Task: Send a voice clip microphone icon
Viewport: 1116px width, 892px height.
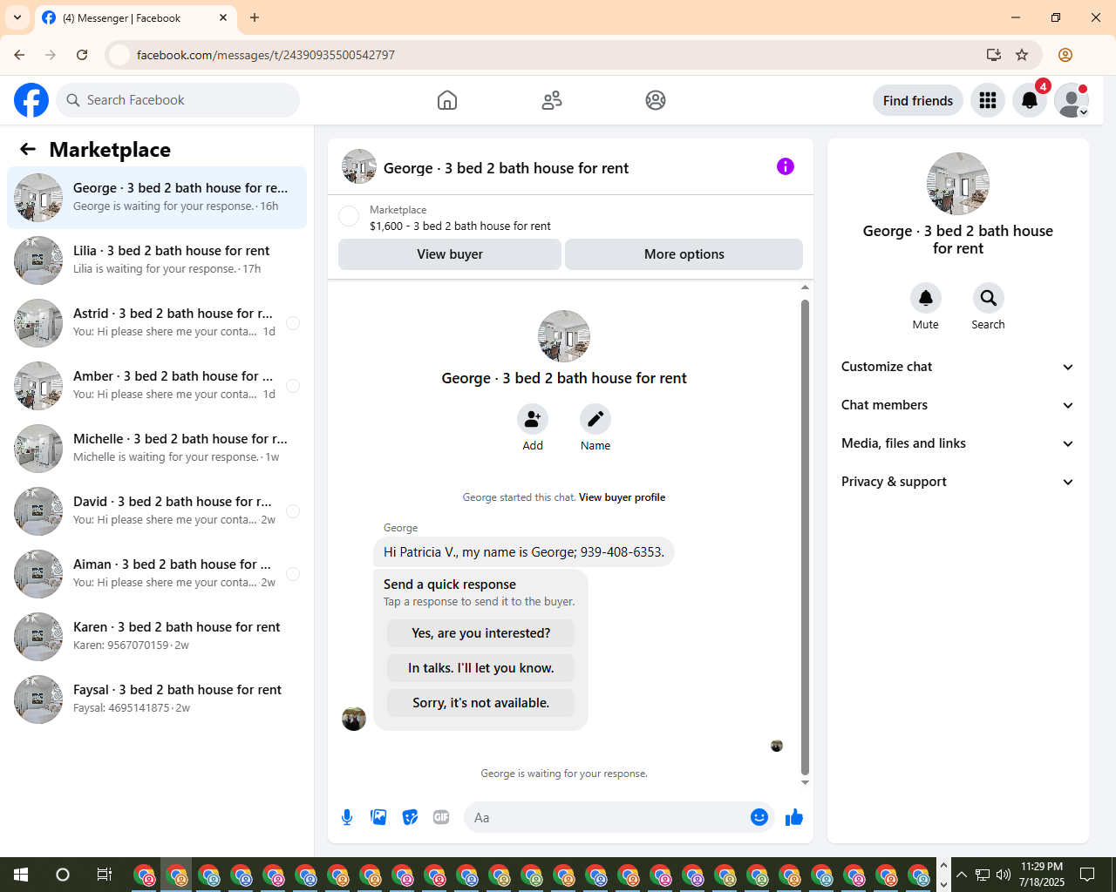Action: [x=347, y=817]
